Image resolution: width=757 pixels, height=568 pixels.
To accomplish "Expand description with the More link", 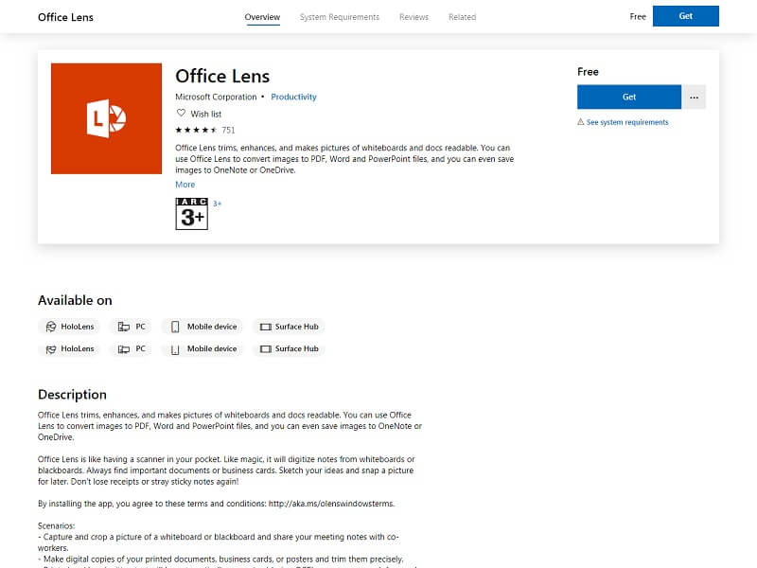I will point(185,185).
